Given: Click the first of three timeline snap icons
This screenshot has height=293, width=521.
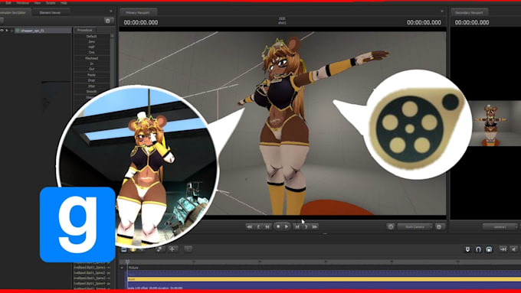Looking at the screenshot, I should pos(467,249).
